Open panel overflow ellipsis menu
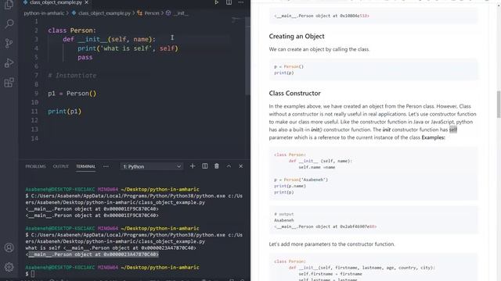The width and height of the screenshot is (501, 281). pyautogui.click(x=106, y=166)
